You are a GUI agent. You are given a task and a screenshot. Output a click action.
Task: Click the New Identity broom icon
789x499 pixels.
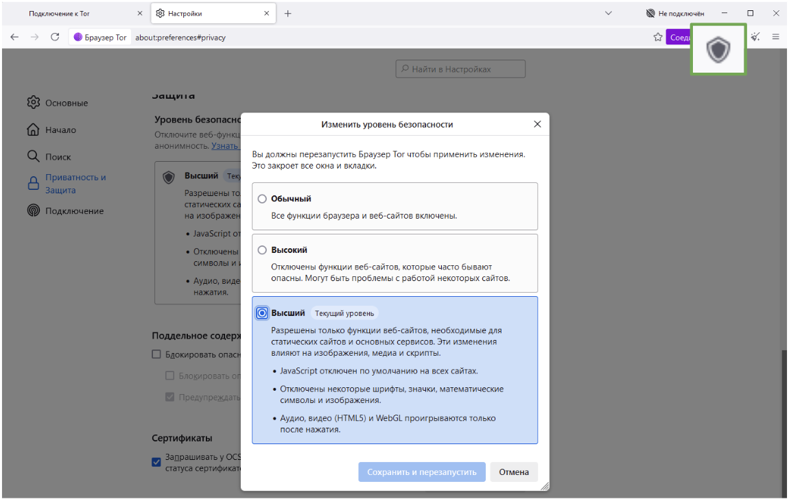click(x=755, y=37)
